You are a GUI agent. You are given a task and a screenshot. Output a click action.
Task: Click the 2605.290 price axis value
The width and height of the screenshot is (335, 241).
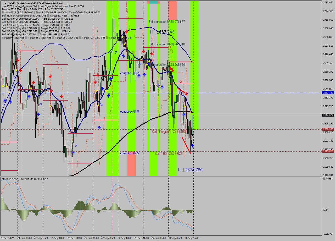click(328, 123)
